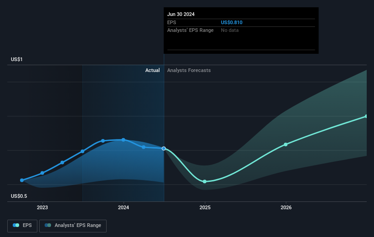The width and height of the screenshot is (374, 237).
Task: Click the 2026 axis label
Action: (286, 208)
